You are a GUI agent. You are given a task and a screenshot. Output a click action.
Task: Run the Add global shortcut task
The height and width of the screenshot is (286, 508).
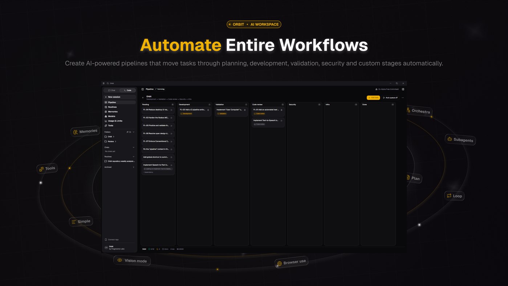[x=171, y=157]
